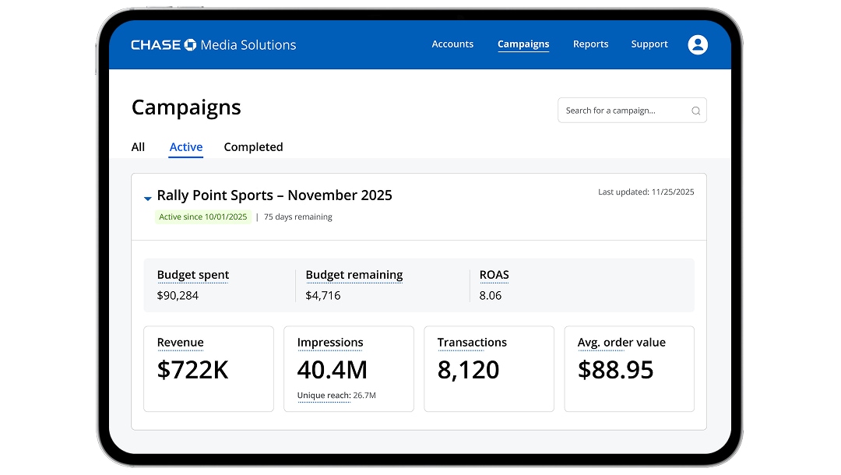Click the ROAS term label

(494, 275)
